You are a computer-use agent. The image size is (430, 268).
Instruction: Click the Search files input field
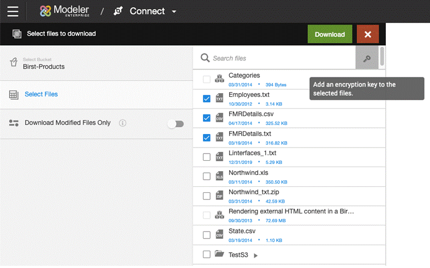(281, 58)
